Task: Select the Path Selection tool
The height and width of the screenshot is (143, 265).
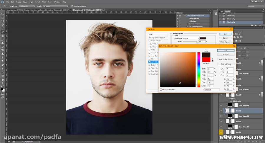Action: pos(3,72)
